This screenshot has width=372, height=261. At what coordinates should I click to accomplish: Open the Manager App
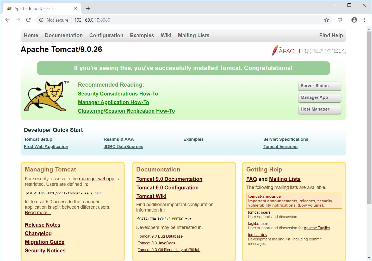(319, 98)
